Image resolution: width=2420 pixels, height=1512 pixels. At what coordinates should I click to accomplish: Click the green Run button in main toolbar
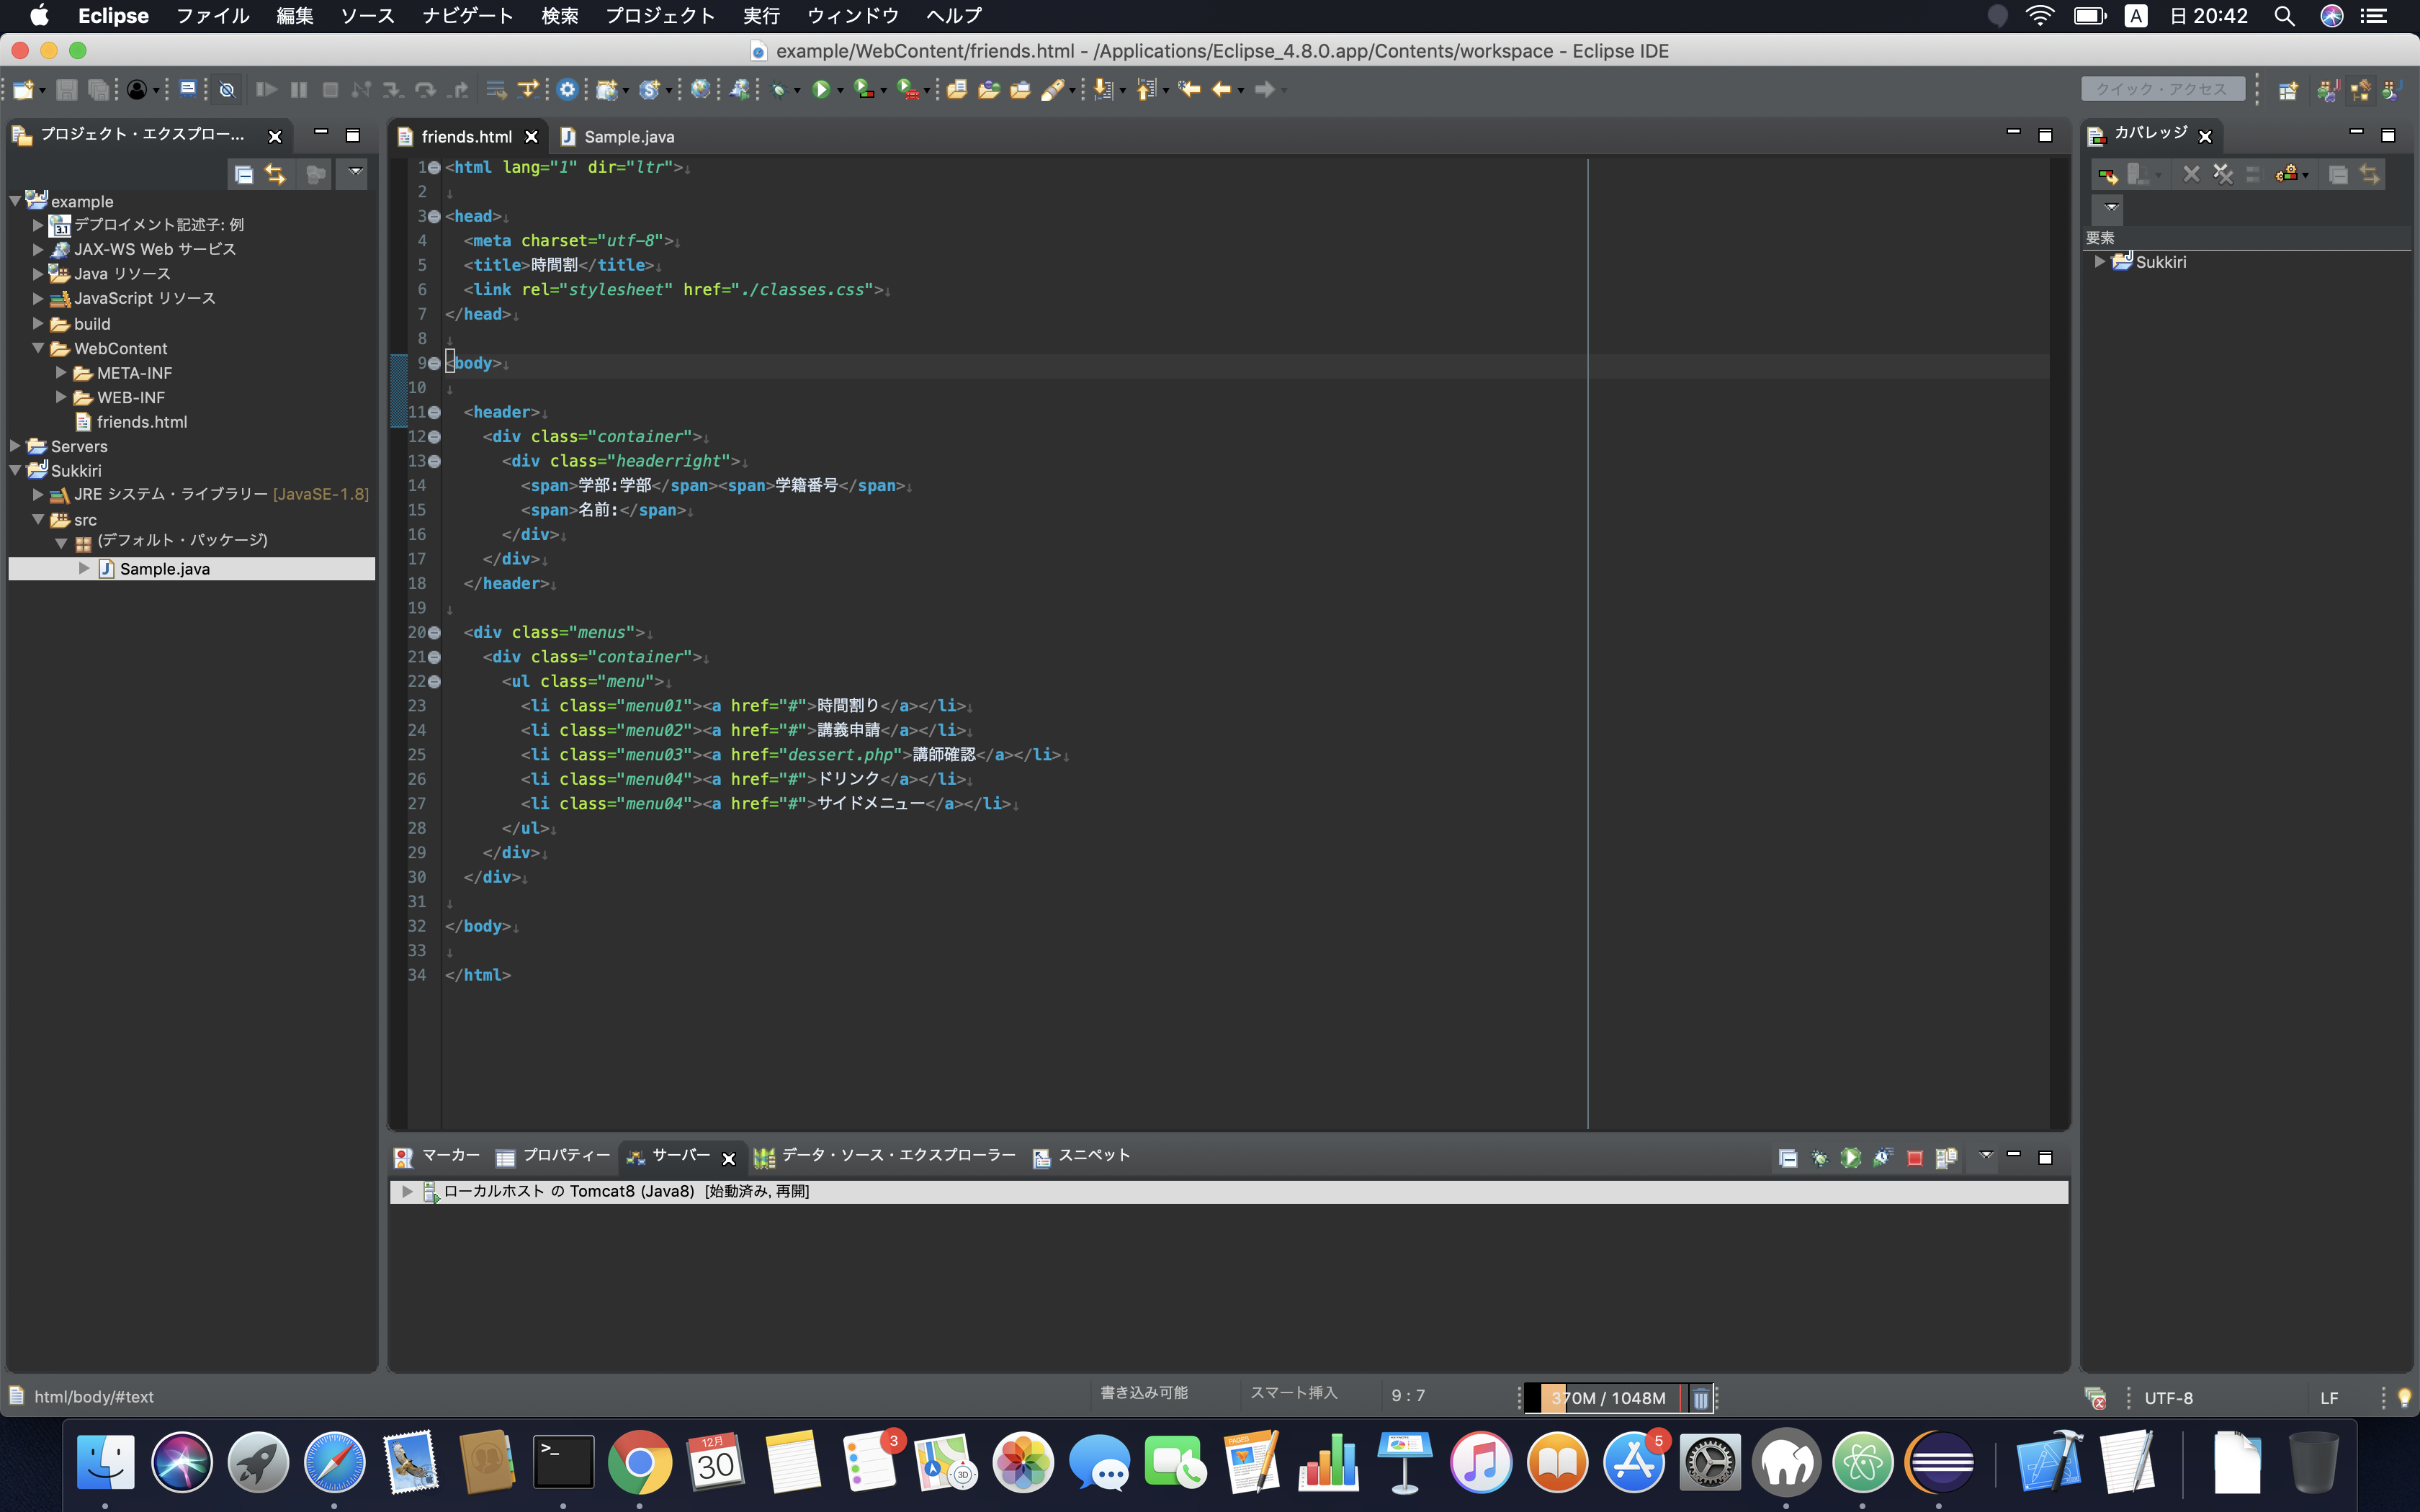(x=821, y=90)
